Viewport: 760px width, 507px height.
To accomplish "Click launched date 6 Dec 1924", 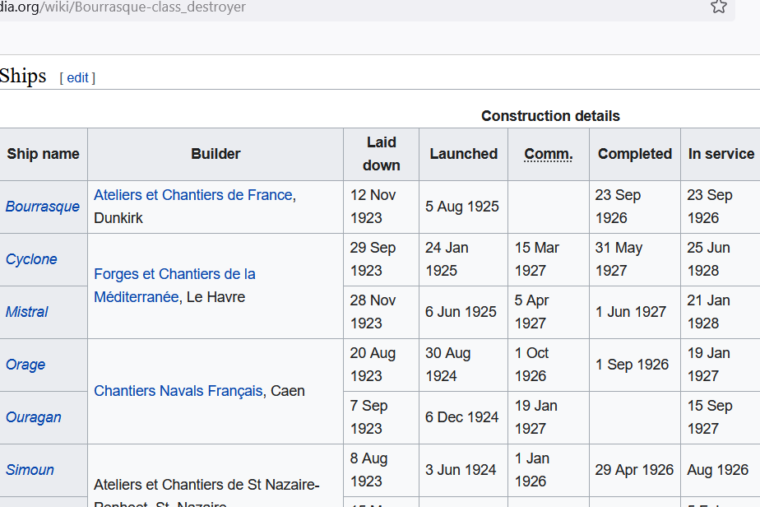I will point(462,417).
